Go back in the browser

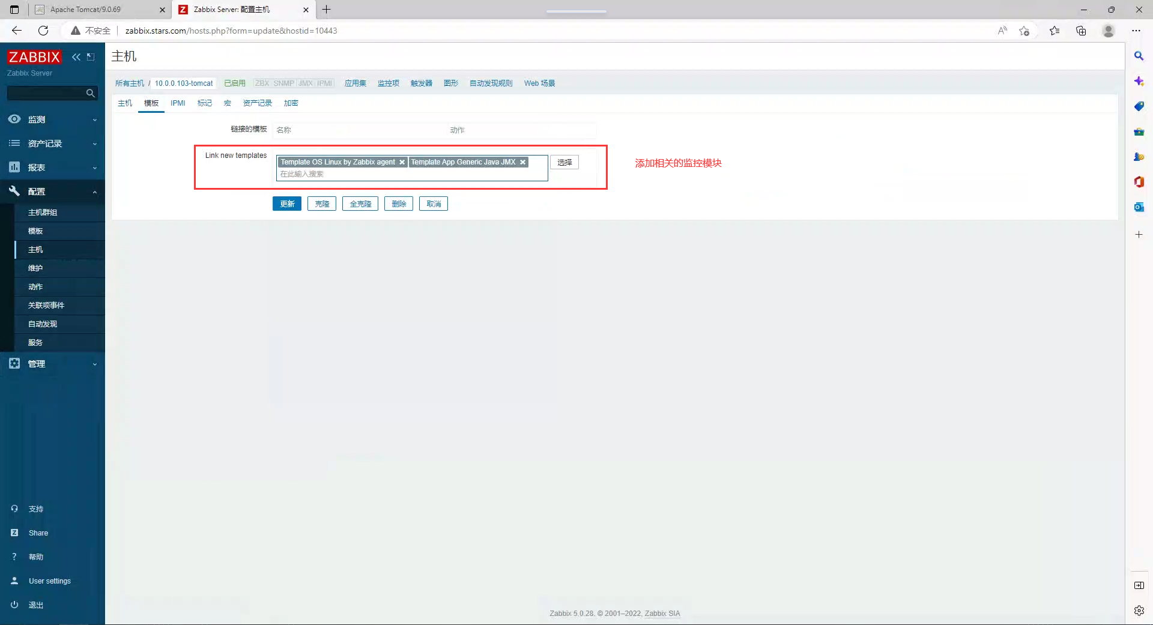tap(16, 31)
